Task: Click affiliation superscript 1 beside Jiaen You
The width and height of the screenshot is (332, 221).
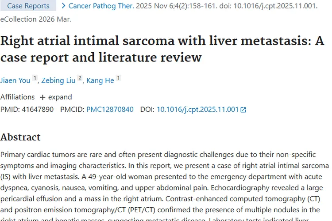Action: 35,79
